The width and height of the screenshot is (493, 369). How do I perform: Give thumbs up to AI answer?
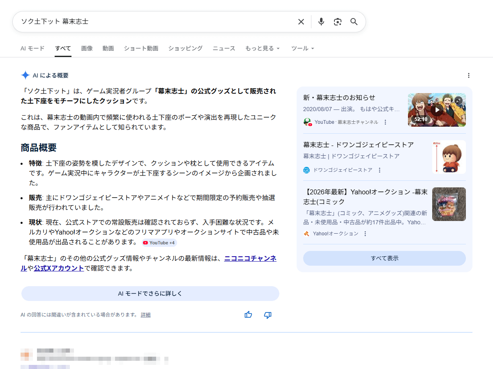click(x=248, y=315)
